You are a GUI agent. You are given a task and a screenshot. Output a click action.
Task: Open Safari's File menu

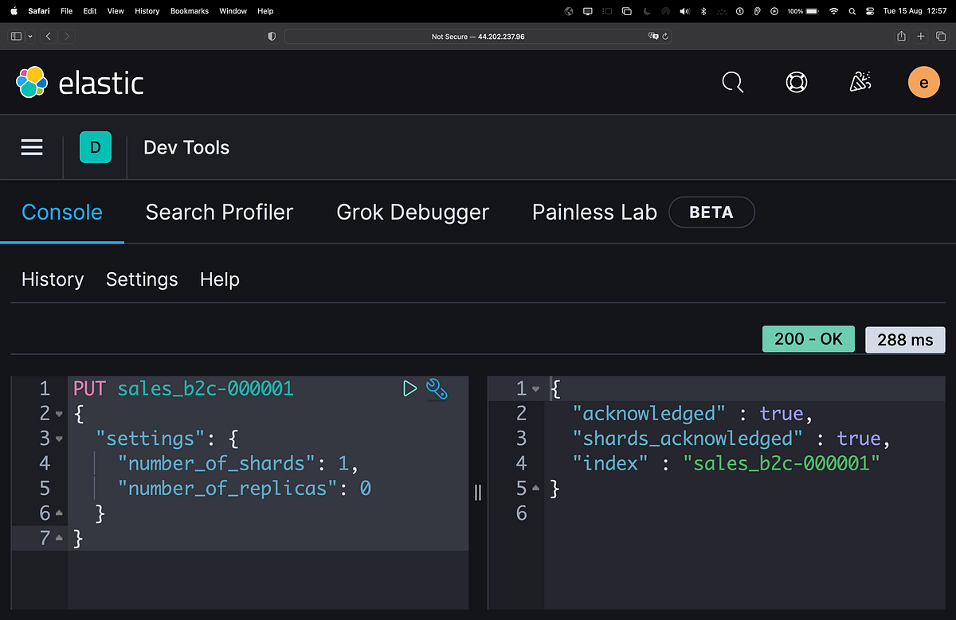pyautogui.click(x=67, y=11)
